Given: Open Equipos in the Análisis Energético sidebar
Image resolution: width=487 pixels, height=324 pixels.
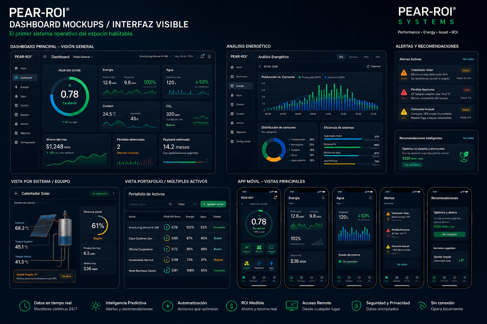Looking at the screenshot, I should (x=237, y=114).
